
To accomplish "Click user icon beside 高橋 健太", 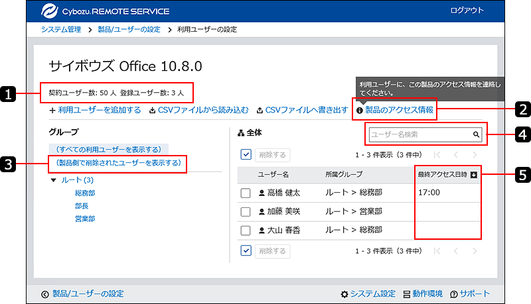I will tap(262, 193).
